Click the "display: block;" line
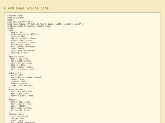The height and width of the screenshot is (123, 165). (19, 81)
